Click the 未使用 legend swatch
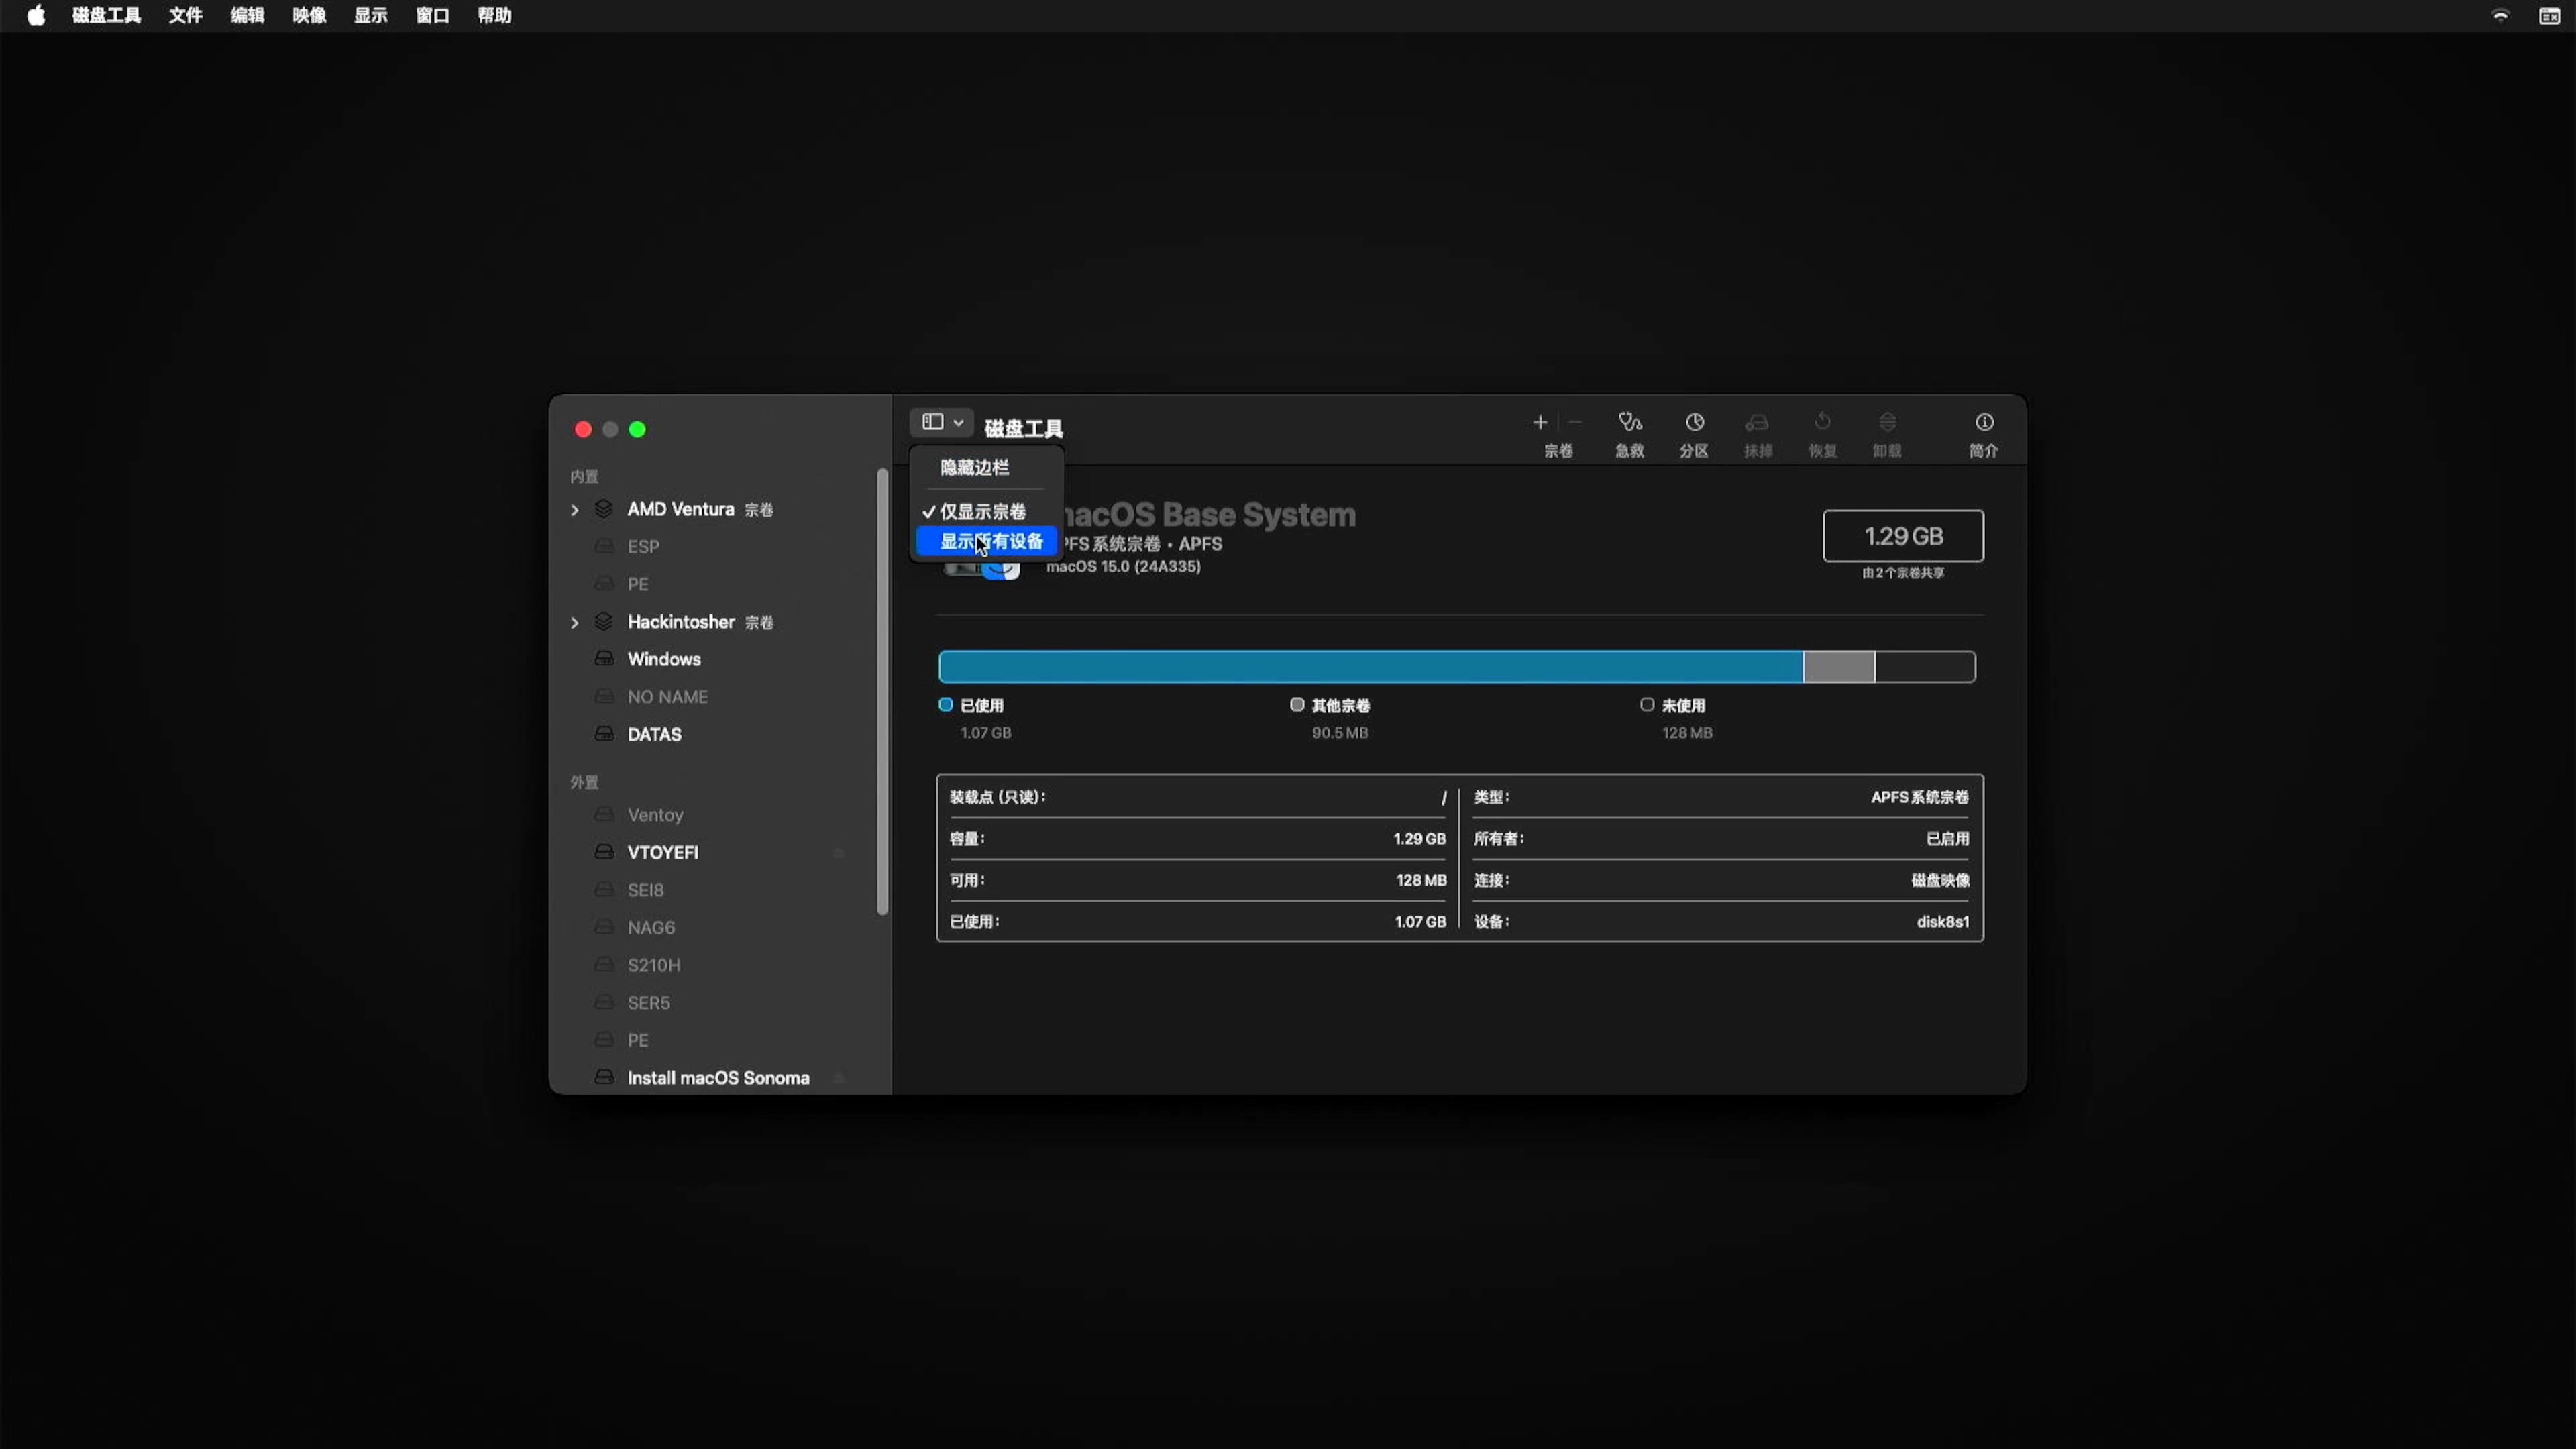Image resolution: width=2576 pixels, height=1449 pixels. point(1647,704)
